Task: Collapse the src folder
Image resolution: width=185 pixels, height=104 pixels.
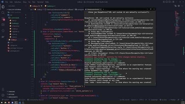Action: pyautogui.click(x=11, y=15)
